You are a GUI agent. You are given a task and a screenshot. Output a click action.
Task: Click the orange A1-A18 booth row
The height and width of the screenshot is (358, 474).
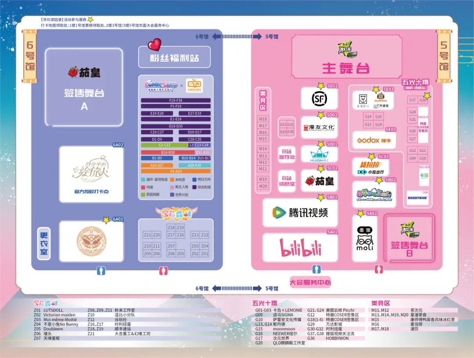pyautogui.click(x=176, y=171)
